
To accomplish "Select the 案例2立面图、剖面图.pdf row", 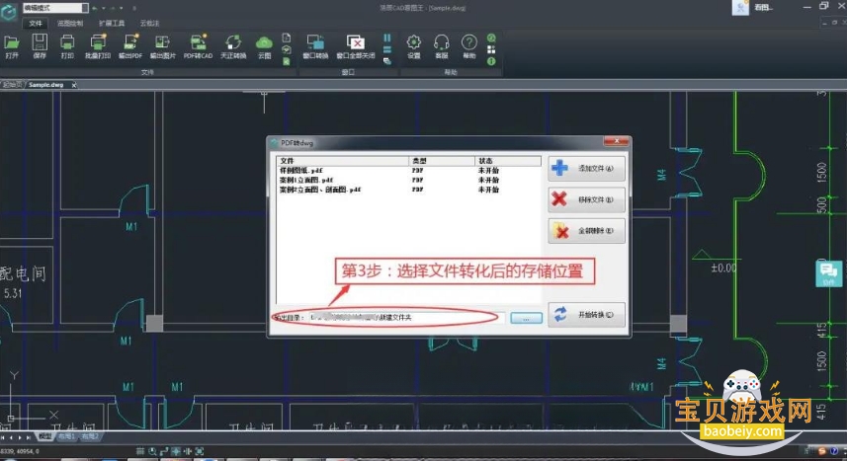I will click(x=408, y=190).
